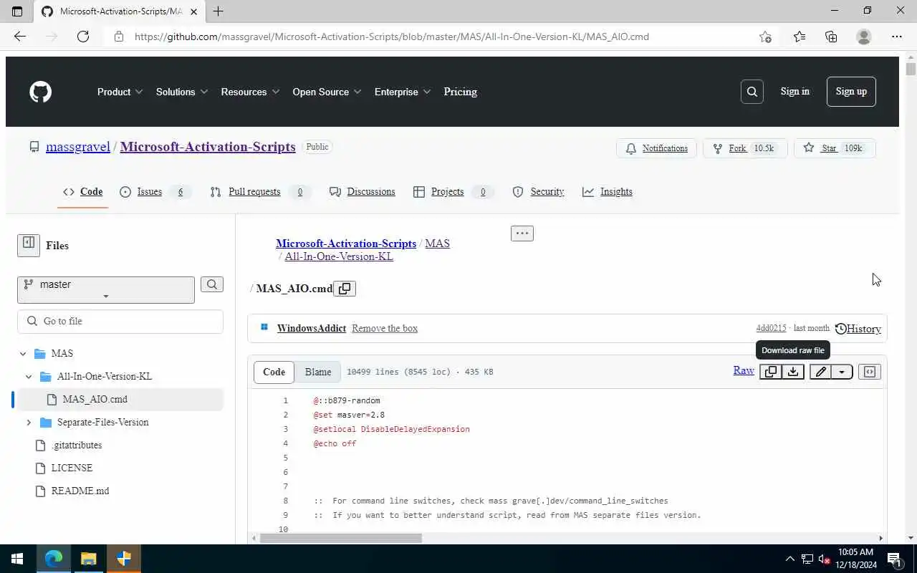This screenshot has width=917, height=573.
Task: Click the code horizontal scrollbar thumb
Action: 341,538
